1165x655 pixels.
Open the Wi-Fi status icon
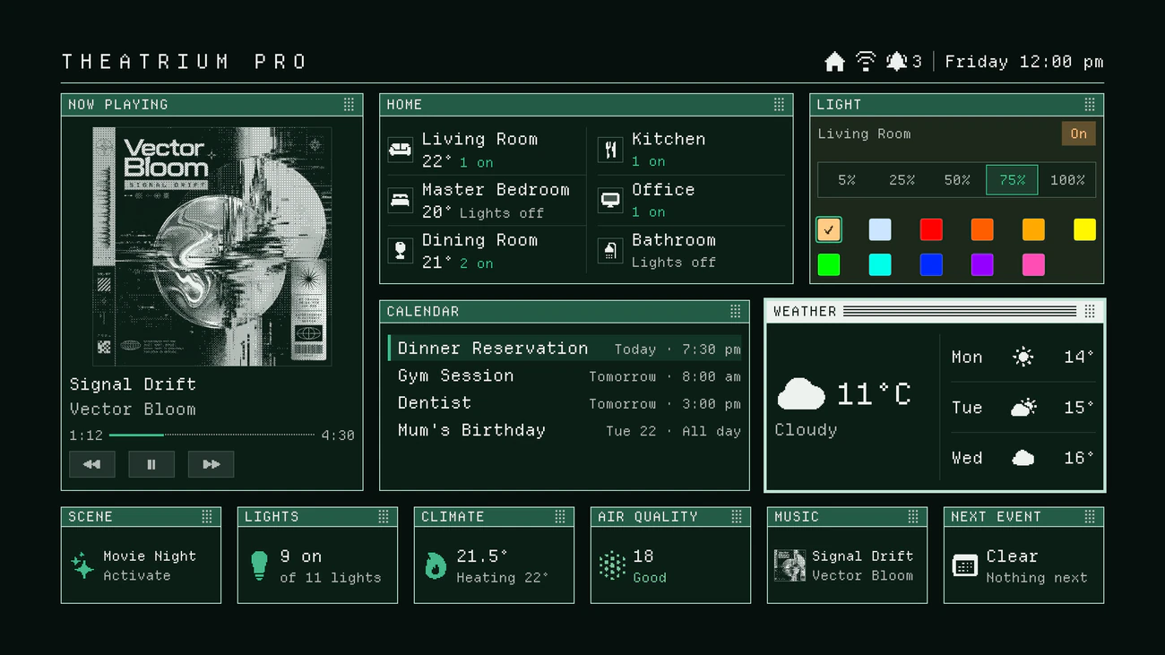(866, 61)
